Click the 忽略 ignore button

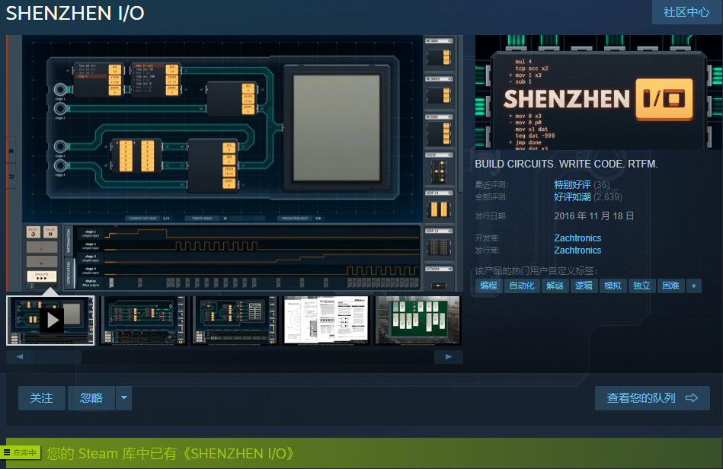point(91,398)
